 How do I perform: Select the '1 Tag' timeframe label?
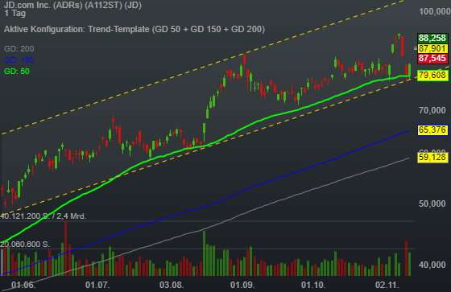pos(15,13)
